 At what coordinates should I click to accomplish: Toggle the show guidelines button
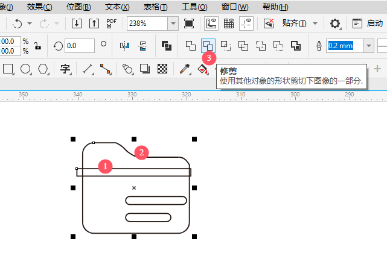246,23
